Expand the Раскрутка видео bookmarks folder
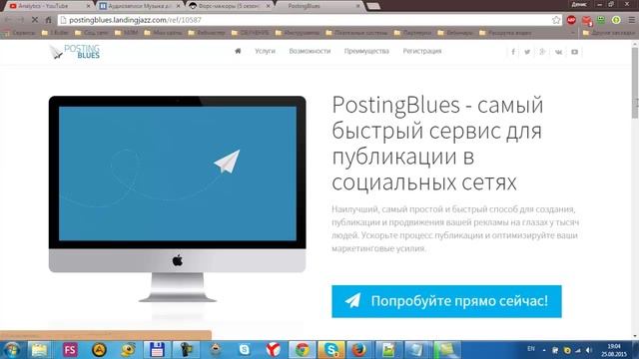The width and height of the screenshot is (639, 359). pyautogui.click(x=505, y=33)
